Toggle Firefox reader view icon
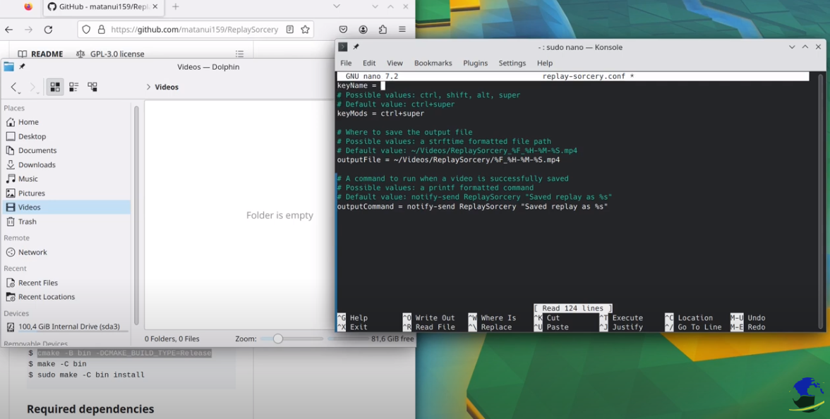Screen dimensions: 830x419 [290, 30]
